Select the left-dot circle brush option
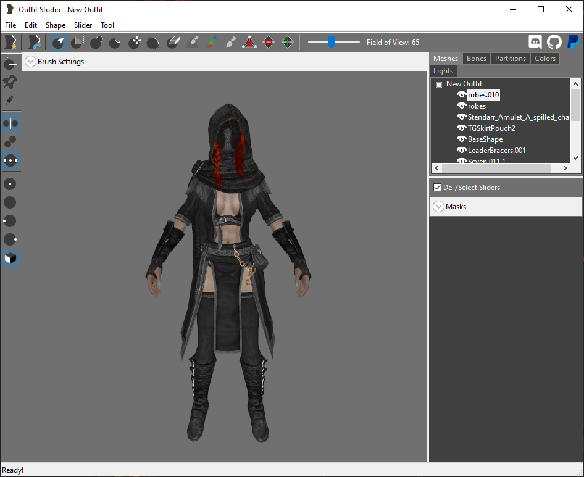The width and height of the screenshot is (584, 477). point(10,221)
